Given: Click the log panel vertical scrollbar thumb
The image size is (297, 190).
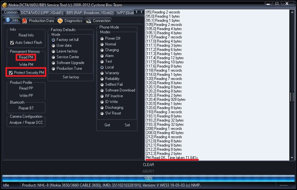Looking at the screenshot, I should click(x=292, y=97).
